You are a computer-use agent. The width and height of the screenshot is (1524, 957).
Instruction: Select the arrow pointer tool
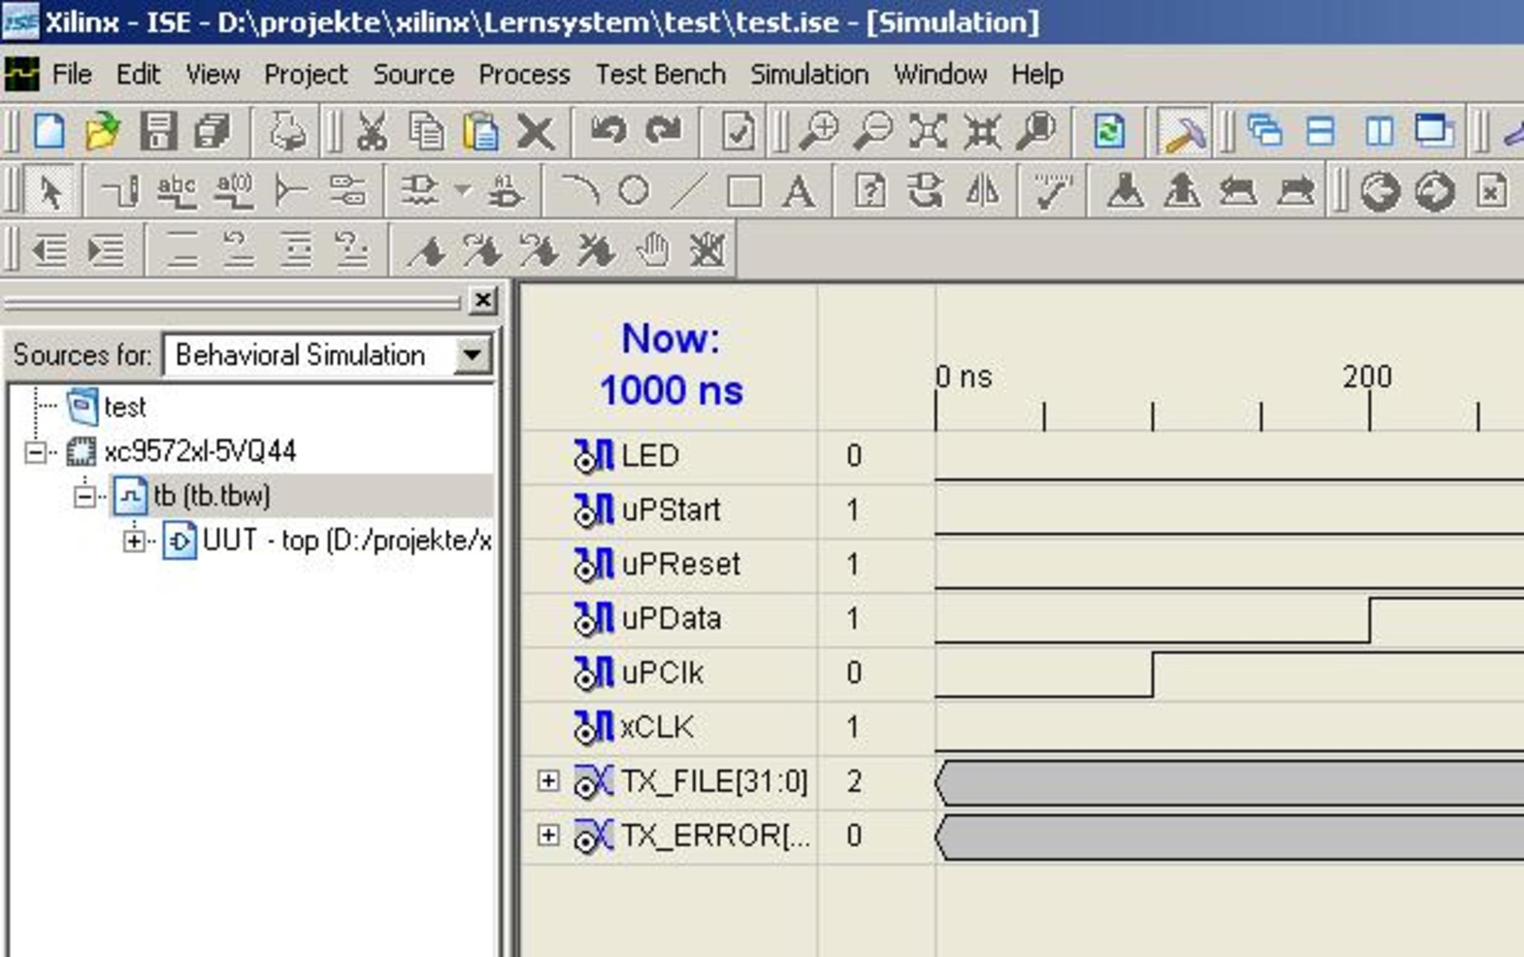50,191
